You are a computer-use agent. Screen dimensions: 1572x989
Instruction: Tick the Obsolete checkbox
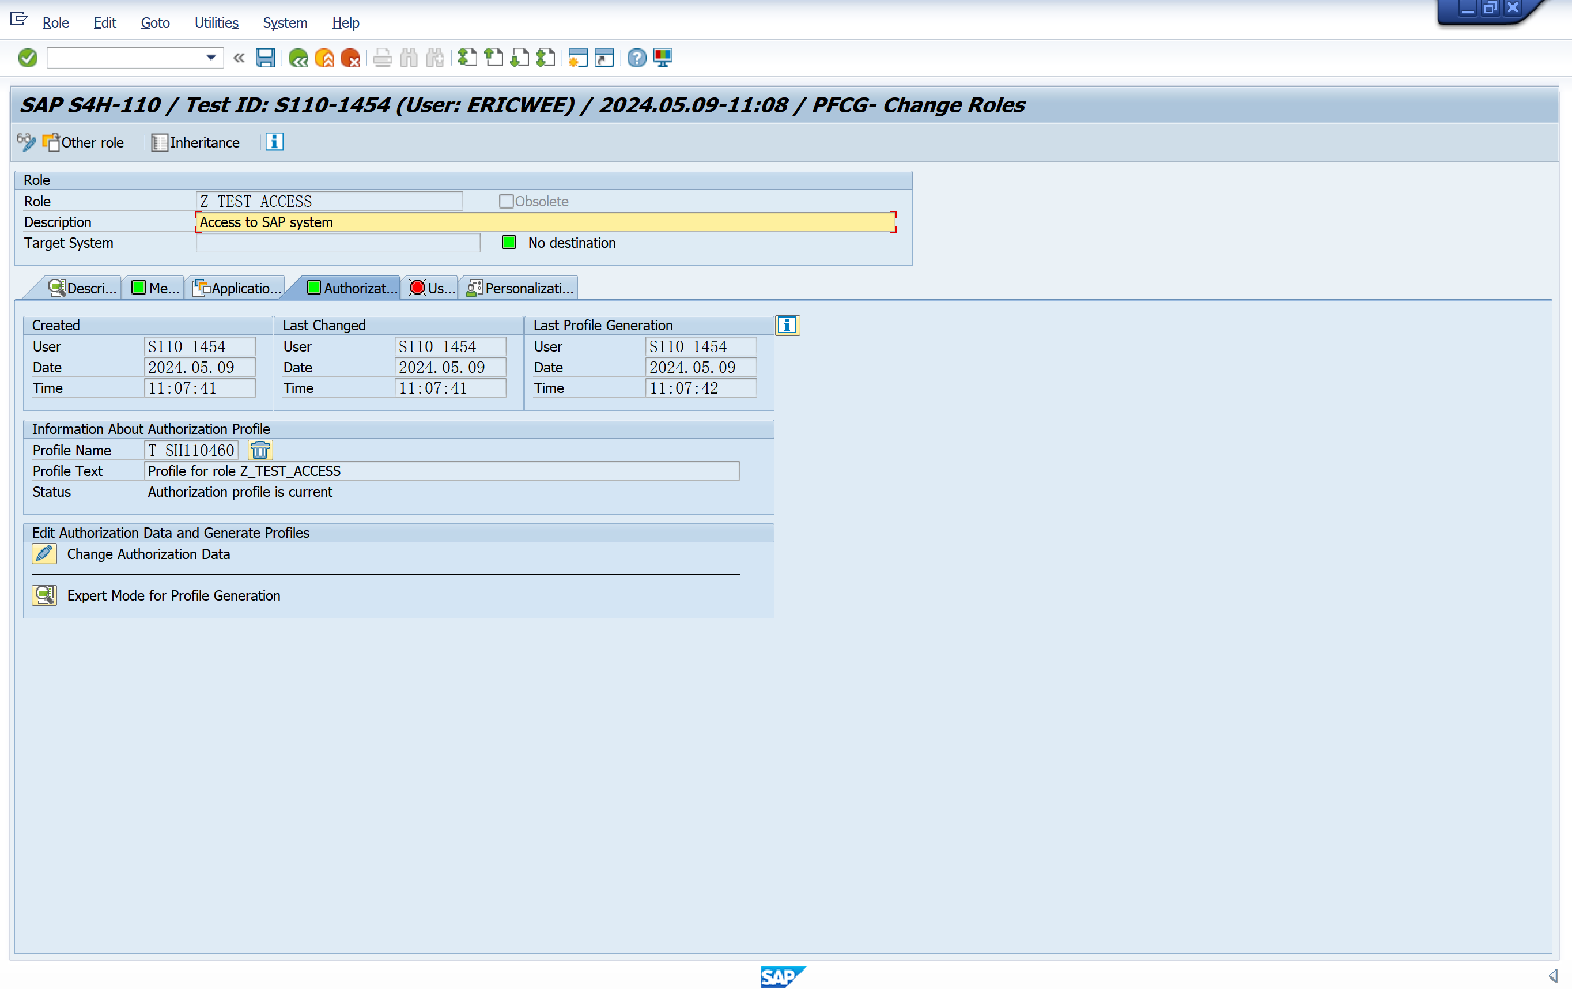pyautogui.click(x=506, y=201)
